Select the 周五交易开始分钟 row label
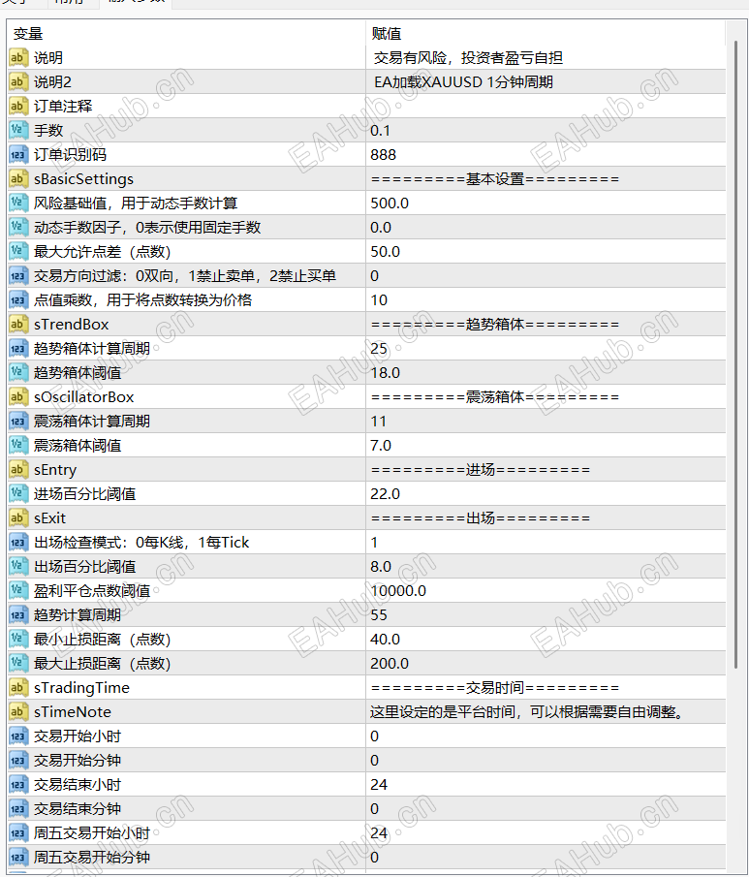749x877 pixels. point(92,858)
